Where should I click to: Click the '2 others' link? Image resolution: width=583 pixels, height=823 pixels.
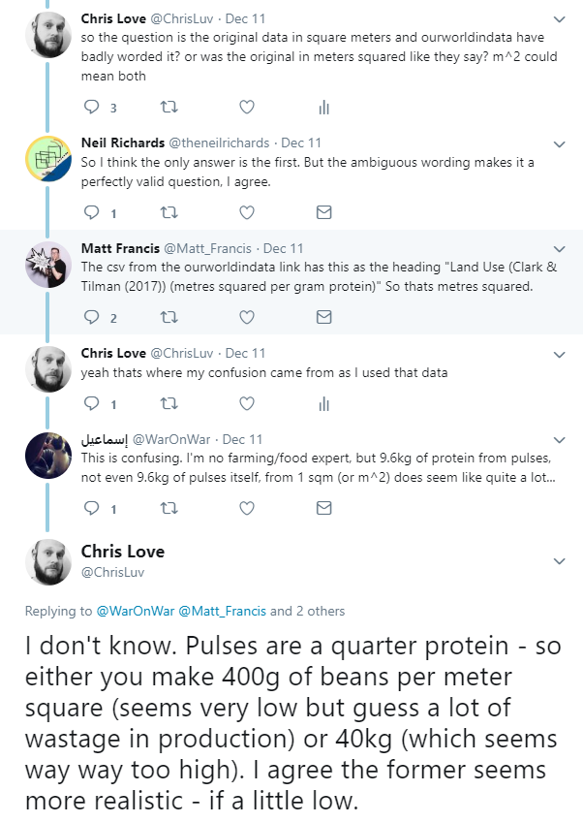320,612
